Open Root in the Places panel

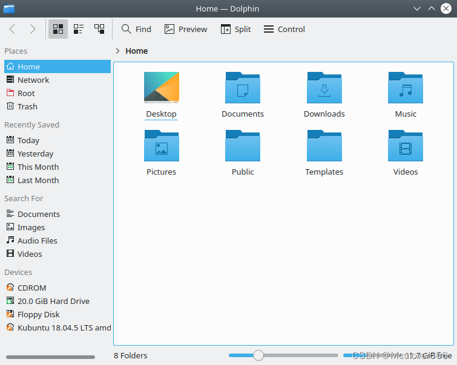coord(58,94)
